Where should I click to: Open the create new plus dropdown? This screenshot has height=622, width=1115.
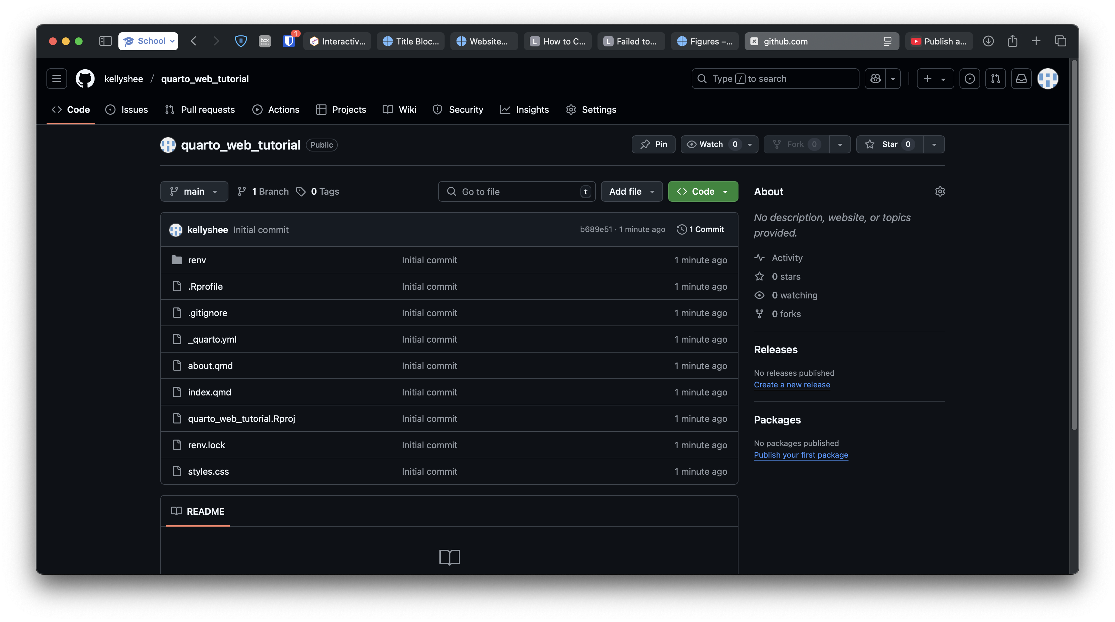point(935,79)
